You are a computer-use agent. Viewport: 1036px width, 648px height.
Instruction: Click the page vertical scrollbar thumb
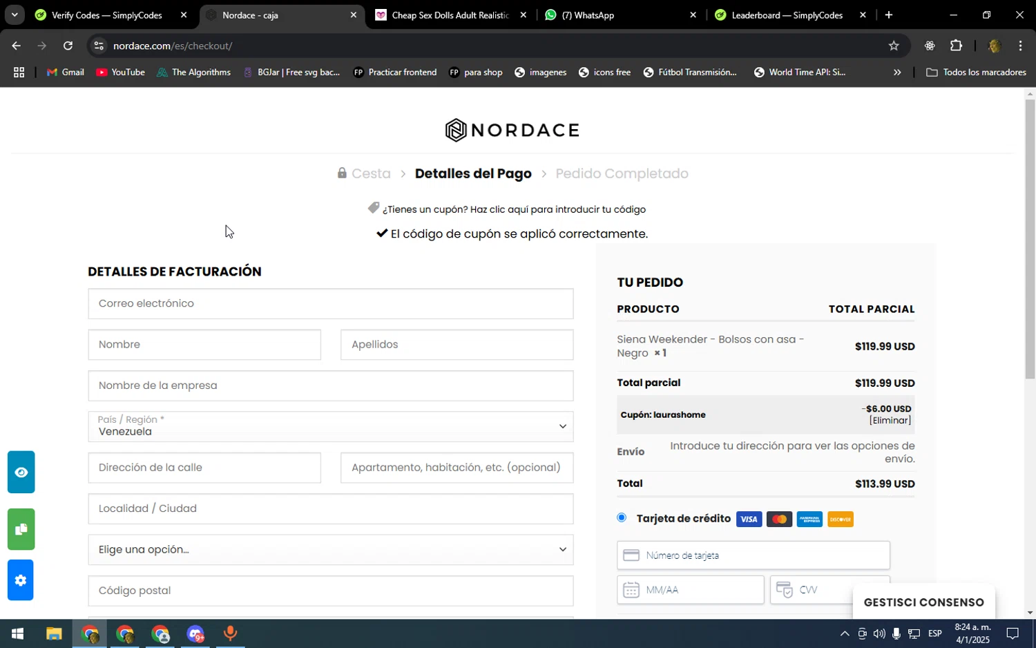pyautogui.click(x=1030, y=239)
